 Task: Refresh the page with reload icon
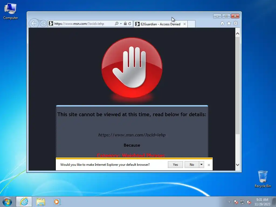point(130,23)
